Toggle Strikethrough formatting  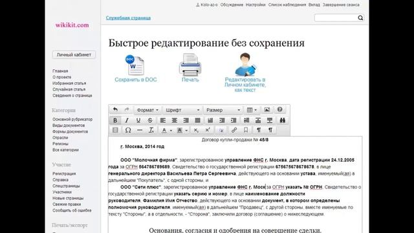click(150, 120)
